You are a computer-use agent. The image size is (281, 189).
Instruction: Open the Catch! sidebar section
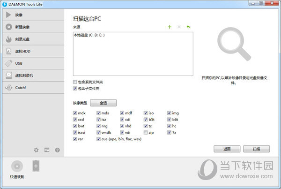[x=33, y=88]
